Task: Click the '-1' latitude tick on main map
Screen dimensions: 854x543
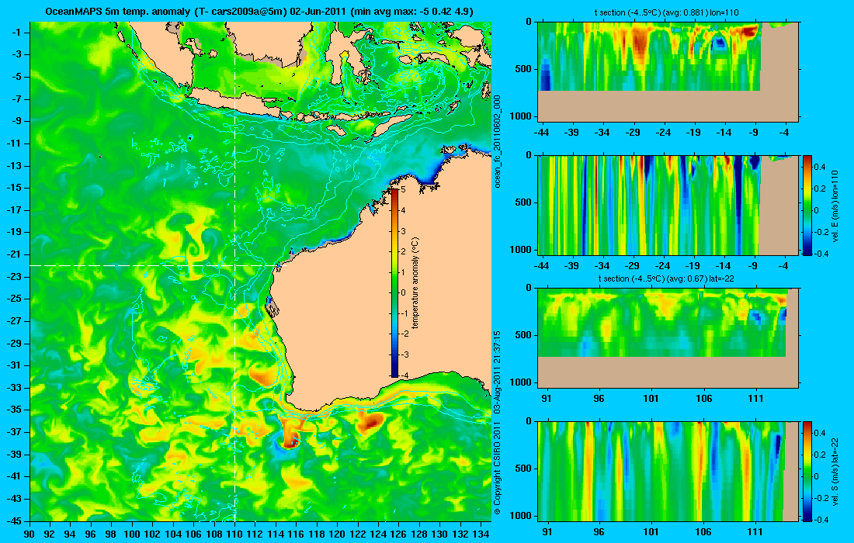Action: (17, 32)
